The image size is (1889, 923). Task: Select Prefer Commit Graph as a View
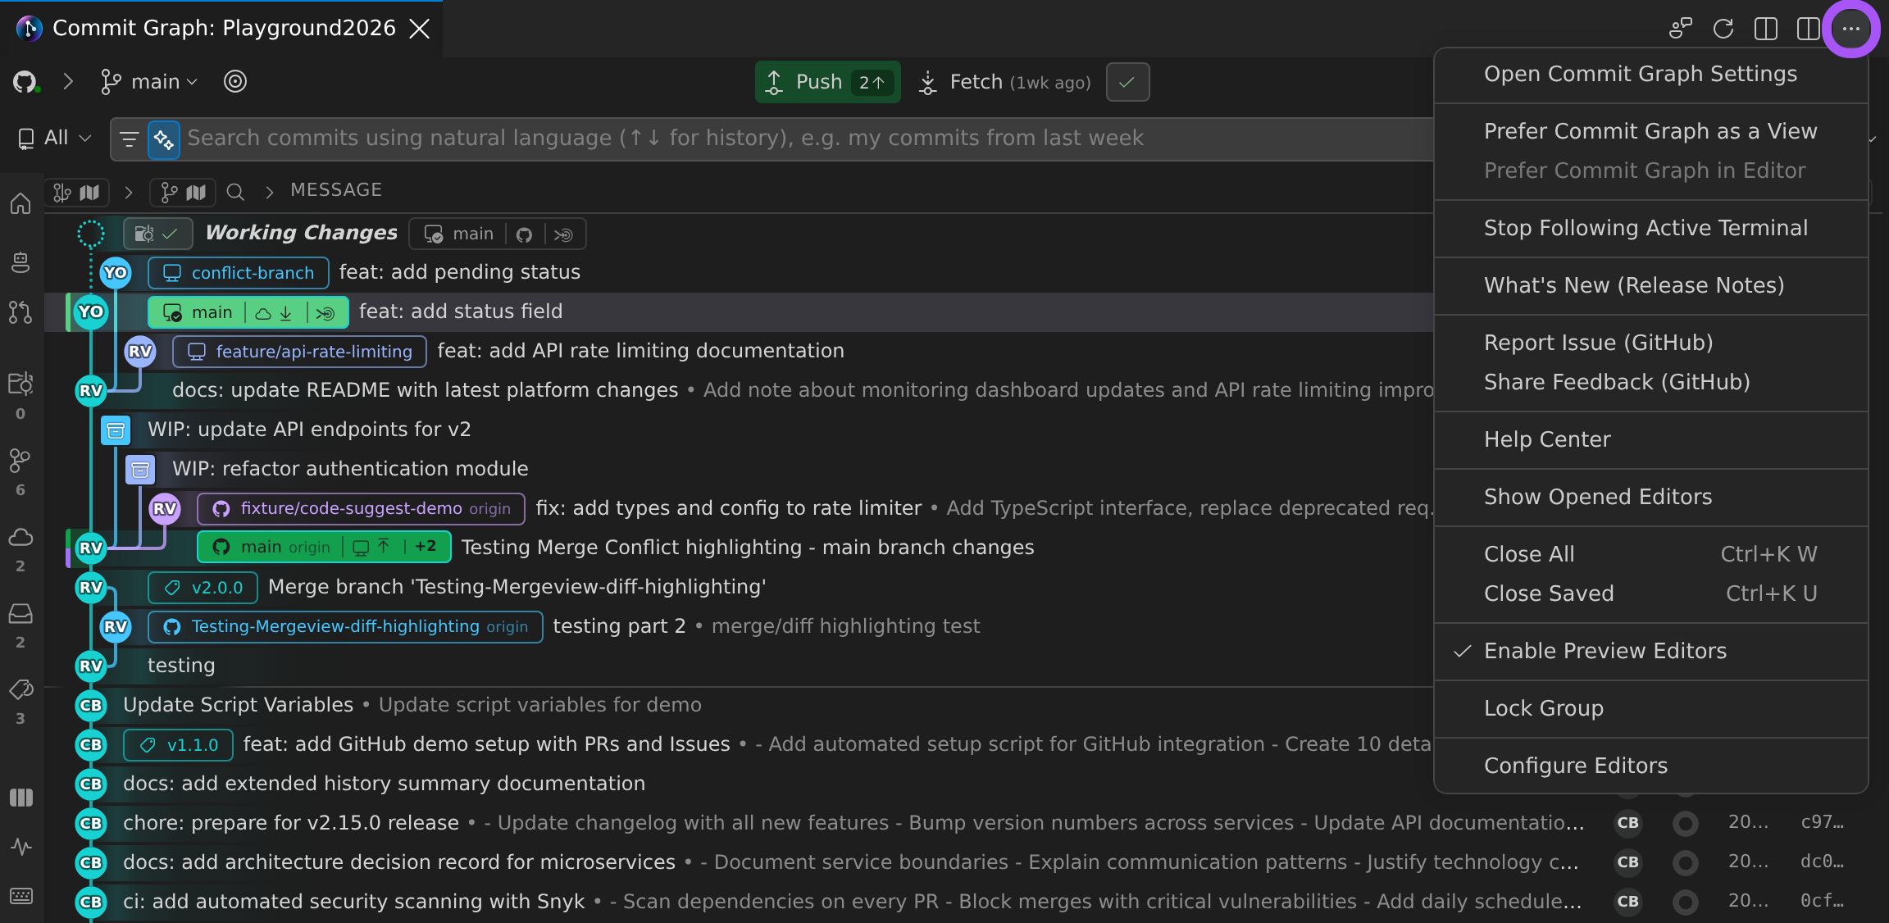pyautogui.click(x=1650, y=131)
